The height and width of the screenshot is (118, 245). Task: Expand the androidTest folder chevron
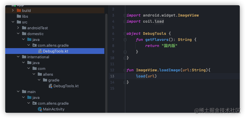click(x=18, y=28)
